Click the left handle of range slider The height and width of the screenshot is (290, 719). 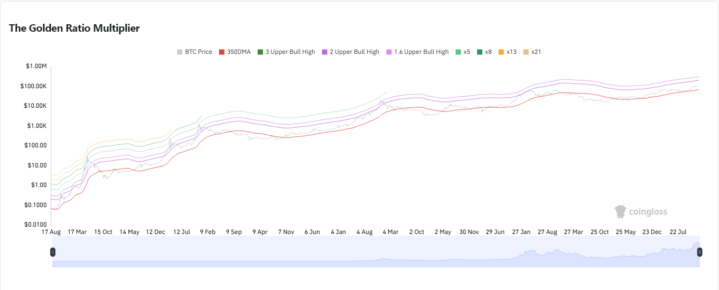[x=53, y=252]
